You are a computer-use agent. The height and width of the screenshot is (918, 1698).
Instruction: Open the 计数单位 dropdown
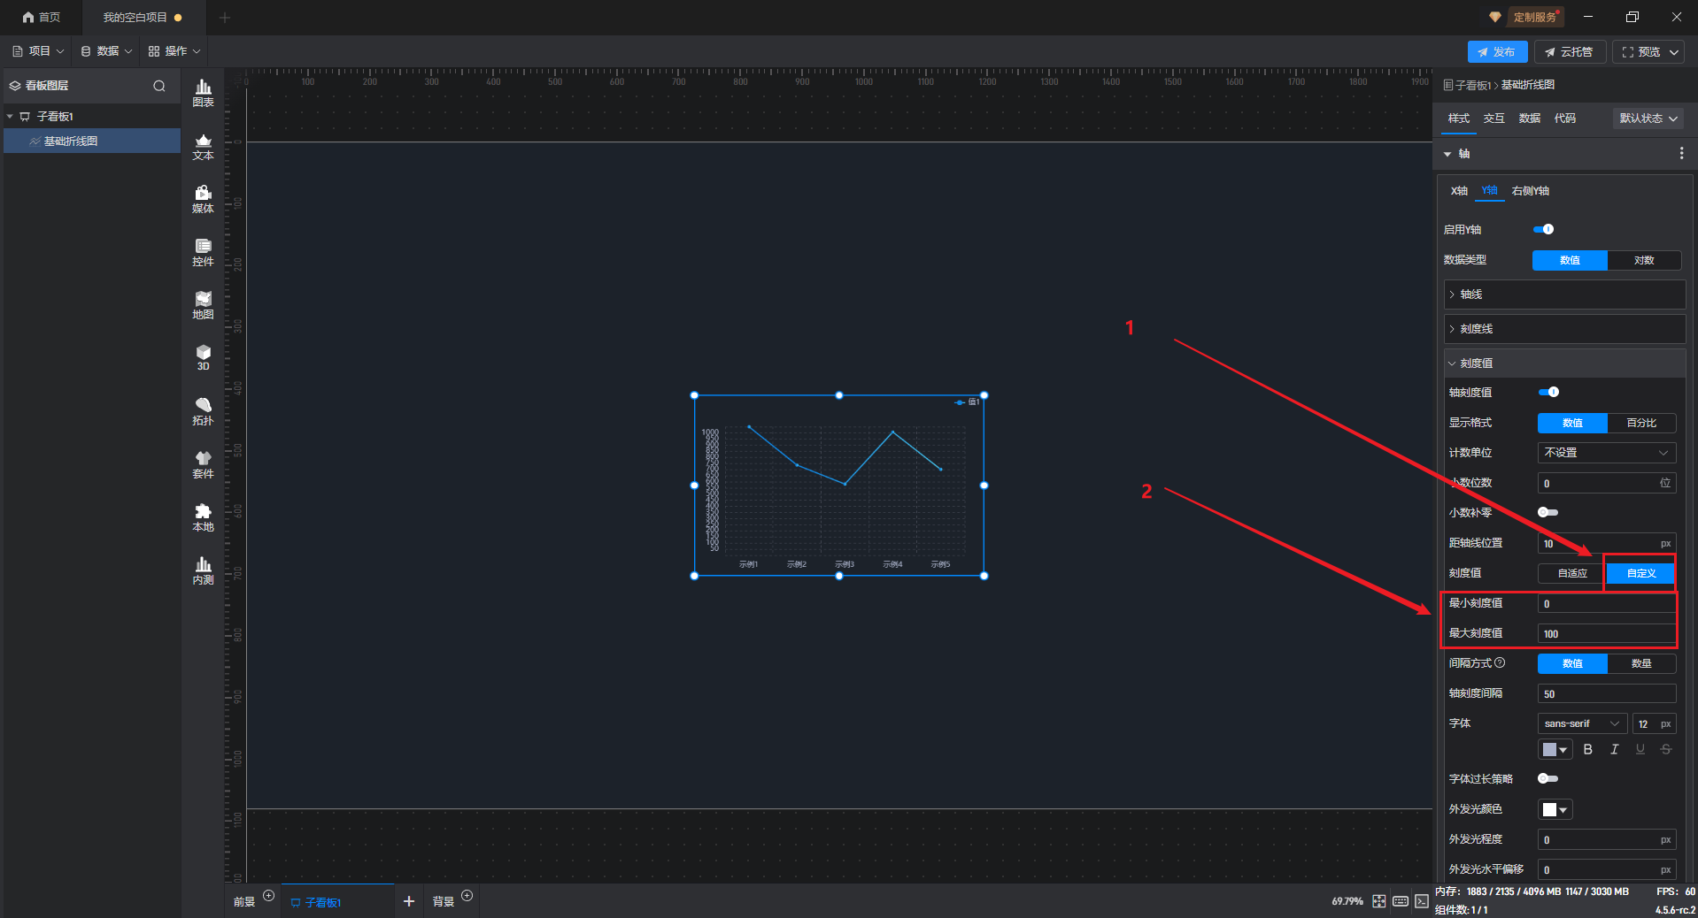1606,453
